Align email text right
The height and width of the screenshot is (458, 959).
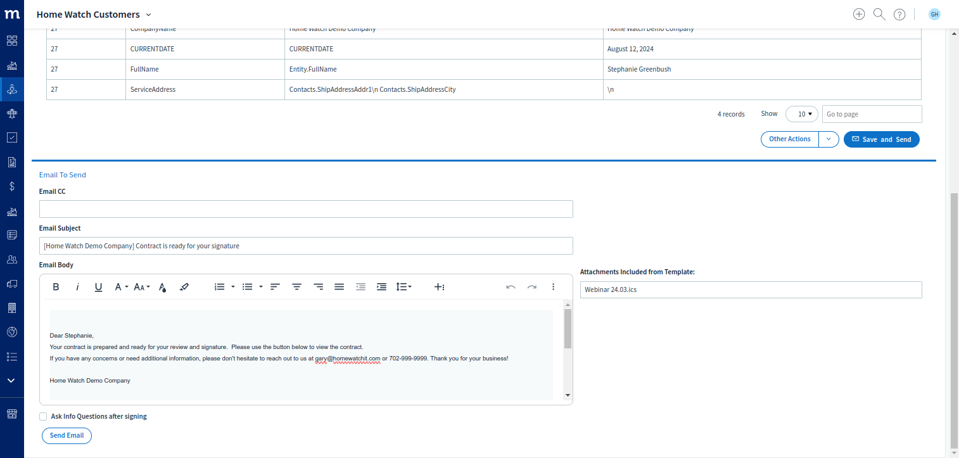click(x=318, y=287)
